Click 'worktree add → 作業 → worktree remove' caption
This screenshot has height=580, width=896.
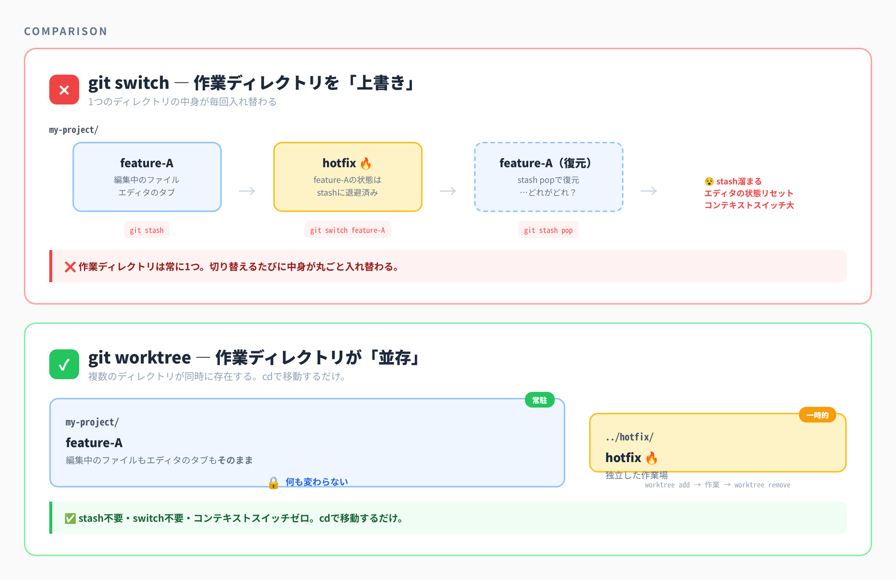718,485
